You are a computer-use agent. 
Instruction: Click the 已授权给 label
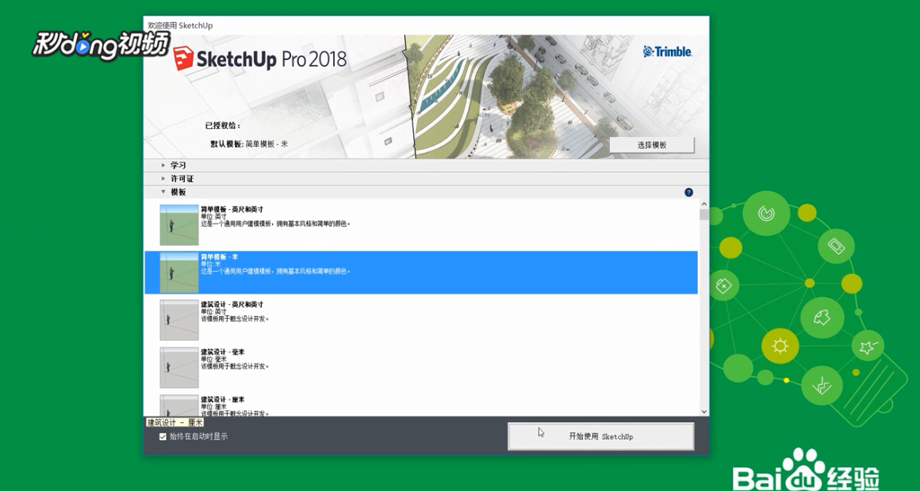[222, 126]
